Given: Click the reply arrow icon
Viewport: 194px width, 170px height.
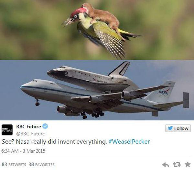Looking at the screenshot, I should point(166,165).
